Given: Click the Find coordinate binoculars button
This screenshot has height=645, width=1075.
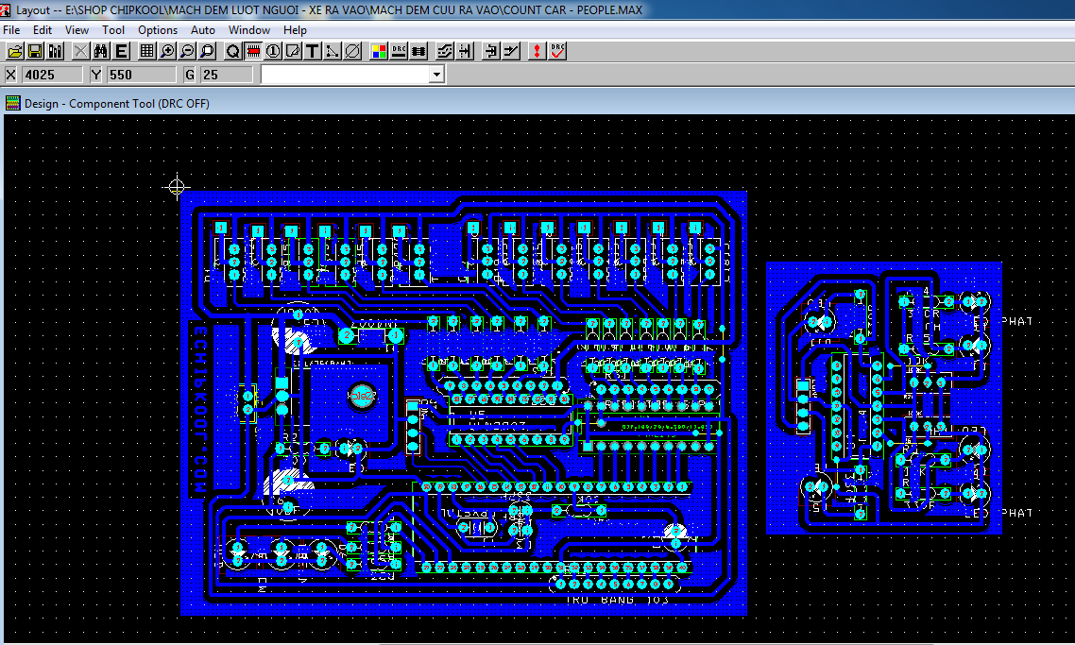Looking at the screenshot, I should coord(101,51).
